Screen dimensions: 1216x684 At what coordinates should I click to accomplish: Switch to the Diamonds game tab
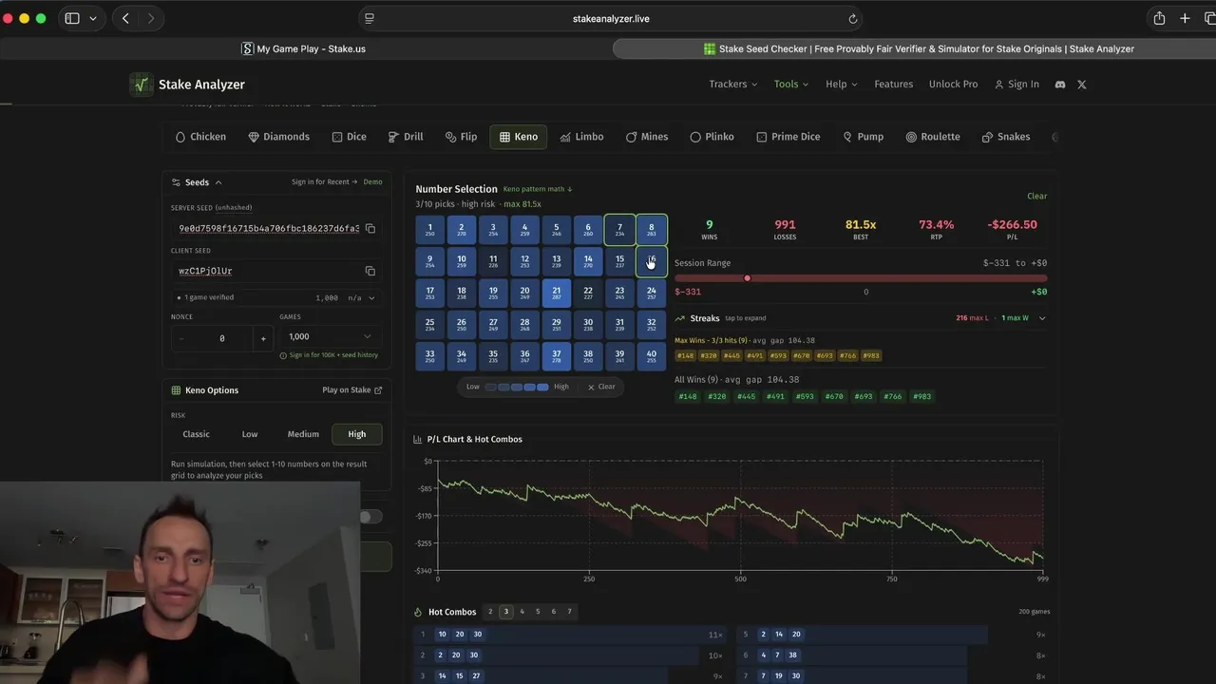click(x=279, y=137)
